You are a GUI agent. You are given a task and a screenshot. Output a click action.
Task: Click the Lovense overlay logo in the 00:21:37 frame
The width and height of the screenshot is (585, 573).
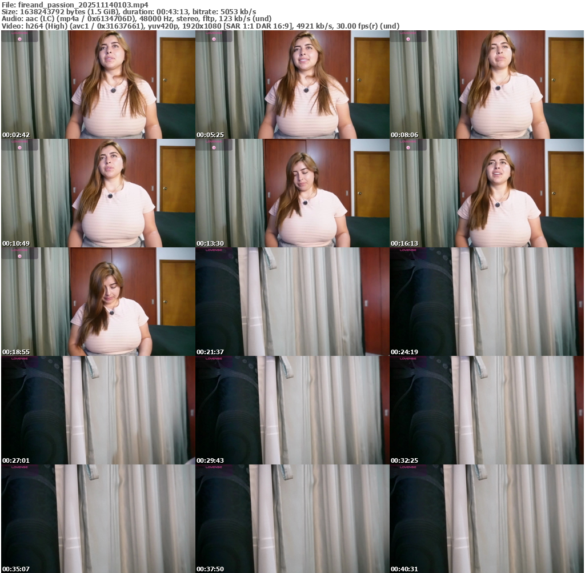214,250
